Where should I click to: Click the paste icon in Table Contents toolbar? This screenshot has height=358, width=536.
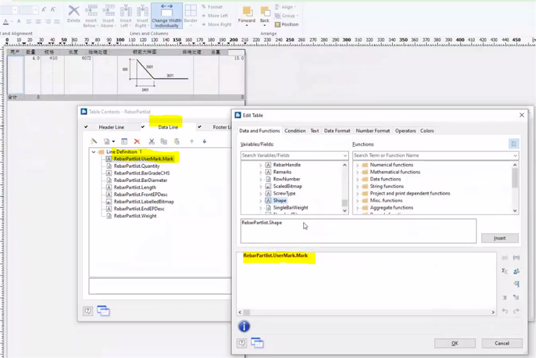(x=177, y=141)
